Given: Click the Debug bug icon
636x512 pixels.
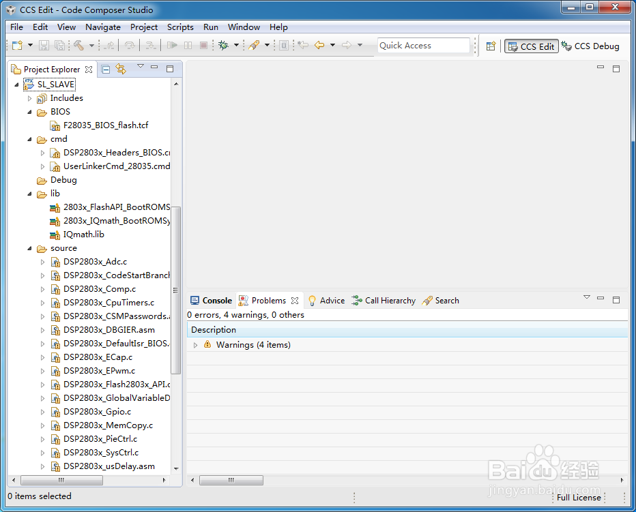Looking at the screenshot, I should 224,46.
